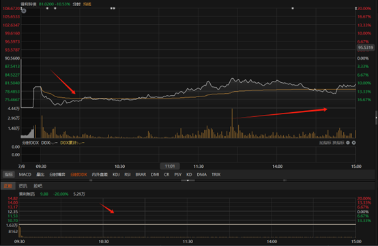Viewport: 378px width, 246px height.
Task: Select the 正股 underlying stock tab
Action: [x=8, y=186]
